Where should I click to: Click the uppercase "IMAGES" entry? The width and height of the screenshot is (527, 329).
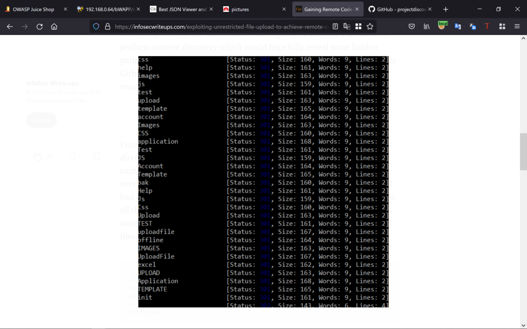149,248
